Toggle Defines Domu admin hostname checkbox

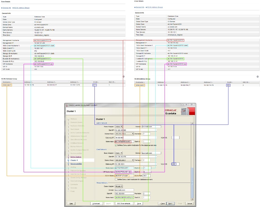(x=116, y=145)
